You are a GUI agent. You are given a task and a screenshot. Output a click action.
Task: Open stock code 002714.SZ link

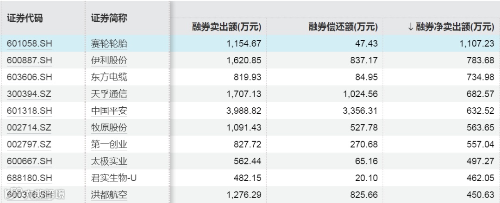(29, 128)
